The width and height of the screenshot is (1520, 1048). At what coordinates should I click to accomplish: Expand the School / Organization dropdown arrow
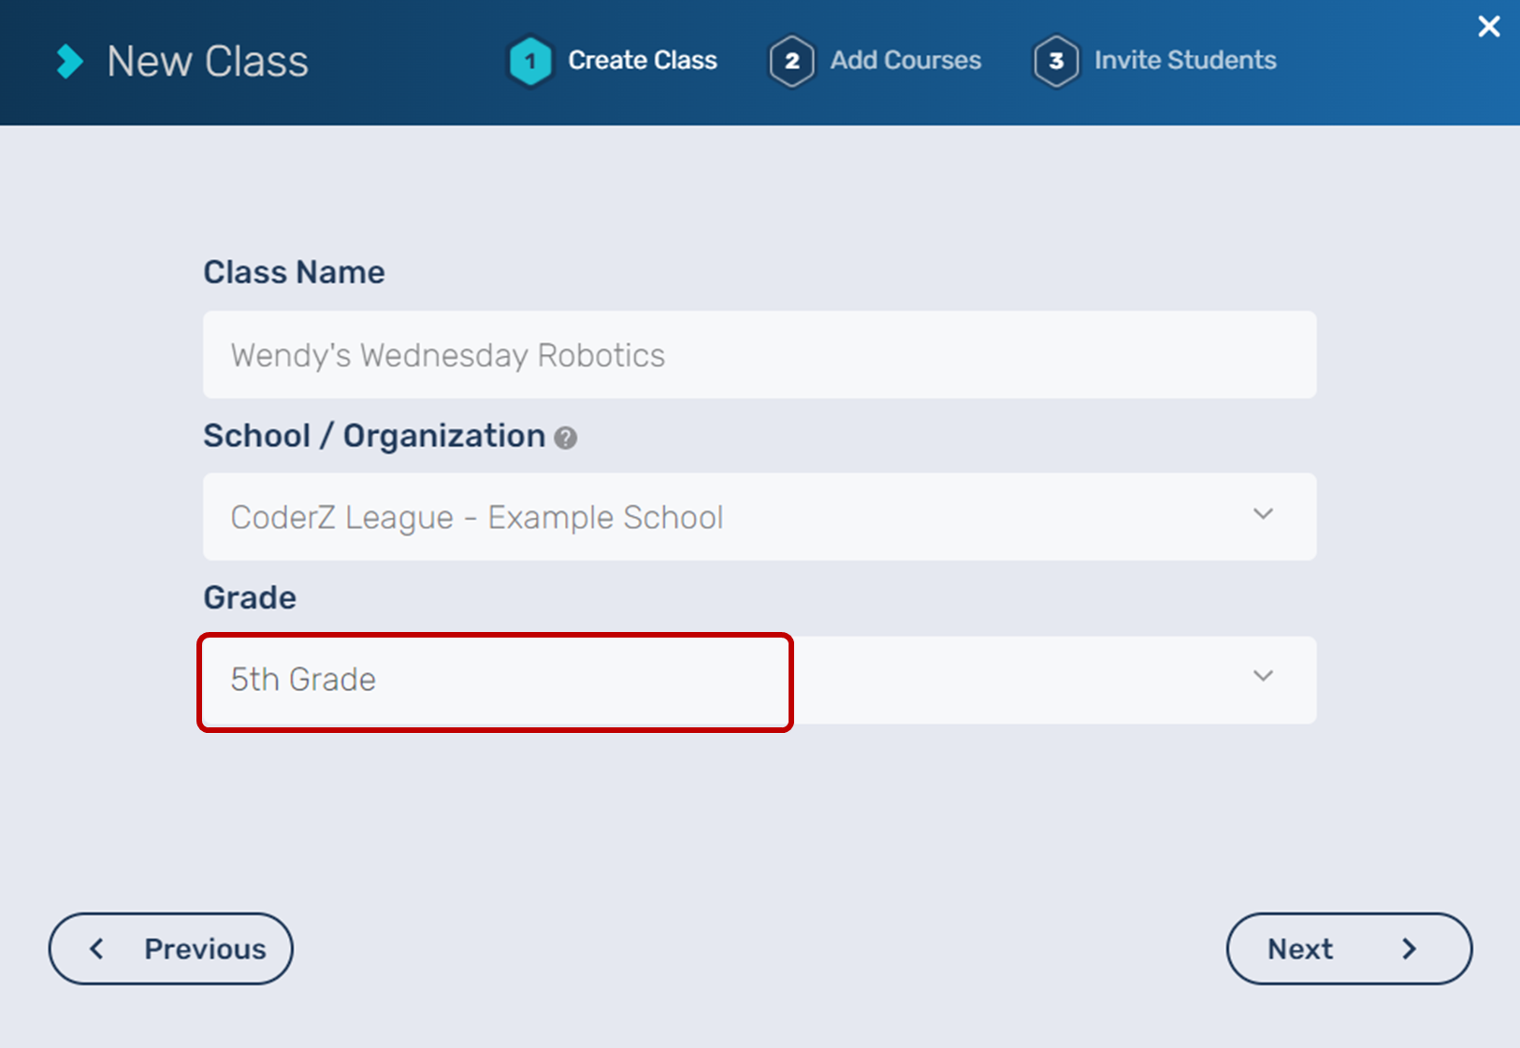coord(1263,514)
